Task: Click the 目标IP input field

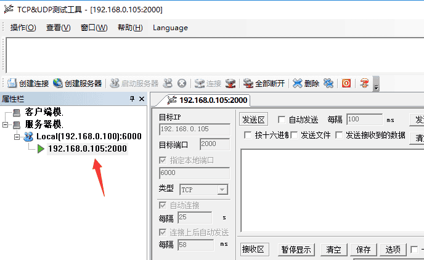Action: (195, 129)
